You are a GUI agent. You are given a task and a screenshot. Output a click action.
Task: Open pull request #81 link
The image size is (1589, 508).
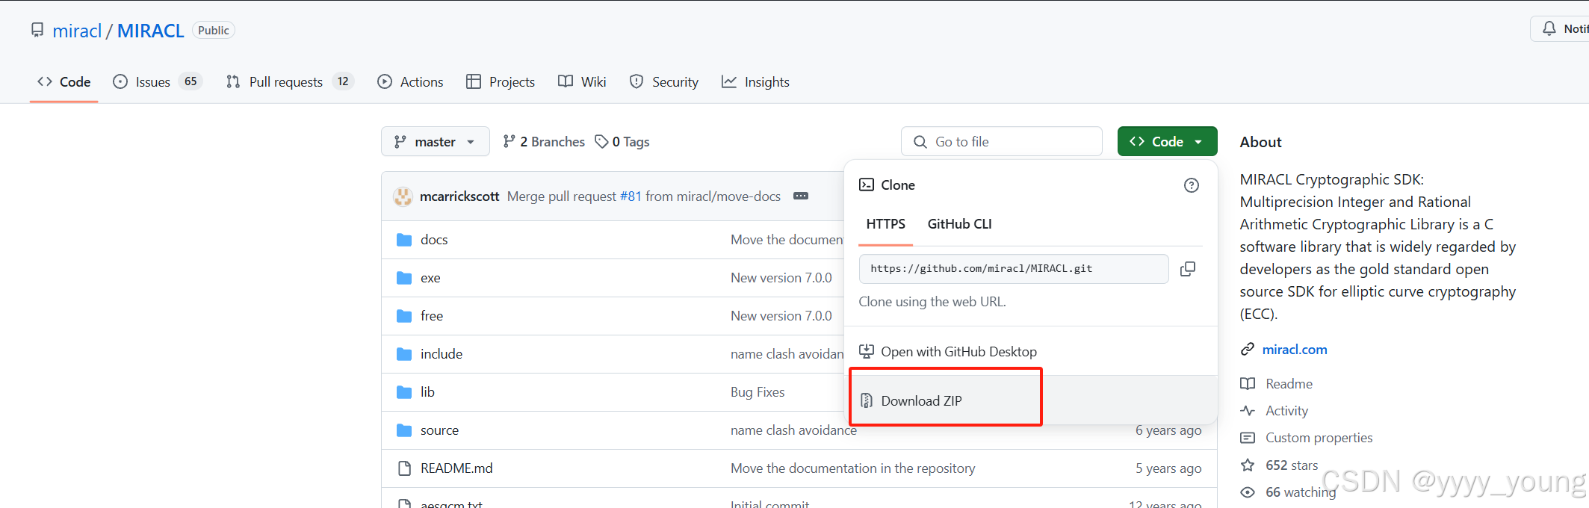coord(631,196)
